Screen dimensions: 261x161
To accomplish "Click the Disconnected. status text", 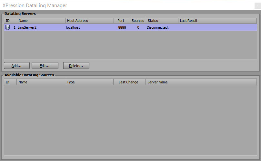I will 158,27.
